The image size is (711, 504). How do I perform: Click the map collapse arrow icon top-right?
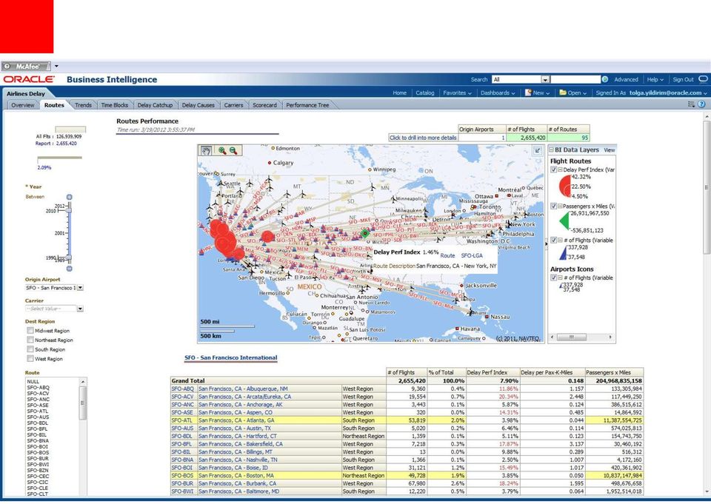pyautogui.click(x=538, y=150)
